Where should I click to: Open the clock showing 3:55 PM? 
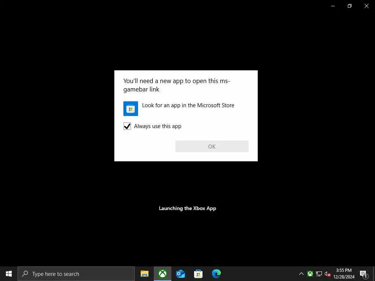(344, 274)
